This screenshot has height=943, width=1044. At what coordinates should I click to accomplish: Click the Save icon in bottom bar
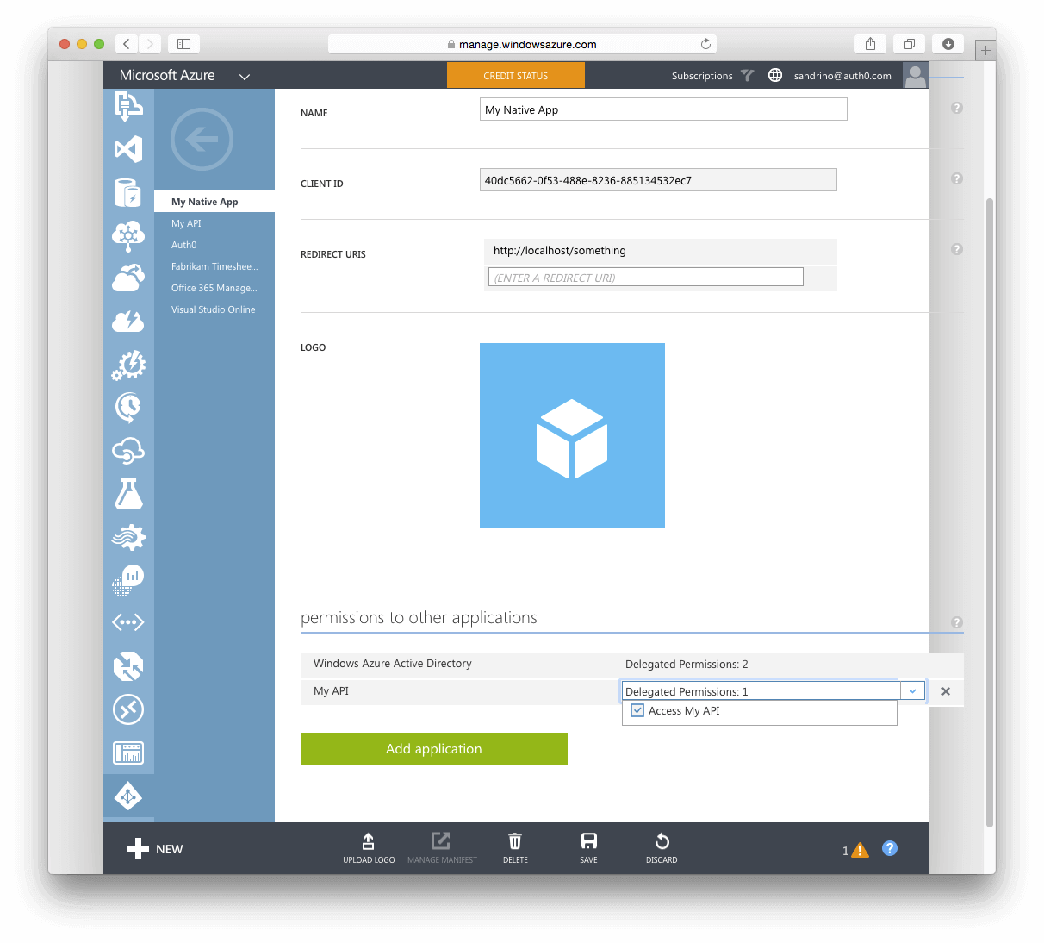pos(588,847)
